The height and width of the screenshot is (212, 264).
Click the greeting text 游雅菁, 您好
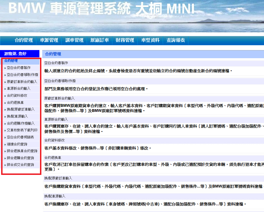coord(15,54)
